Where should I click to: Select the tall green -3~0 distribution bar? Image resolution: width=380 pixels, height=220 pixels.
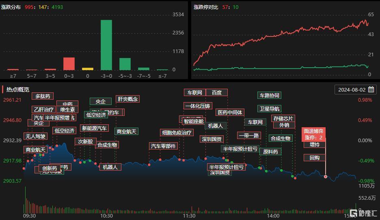tap(106, 45)
